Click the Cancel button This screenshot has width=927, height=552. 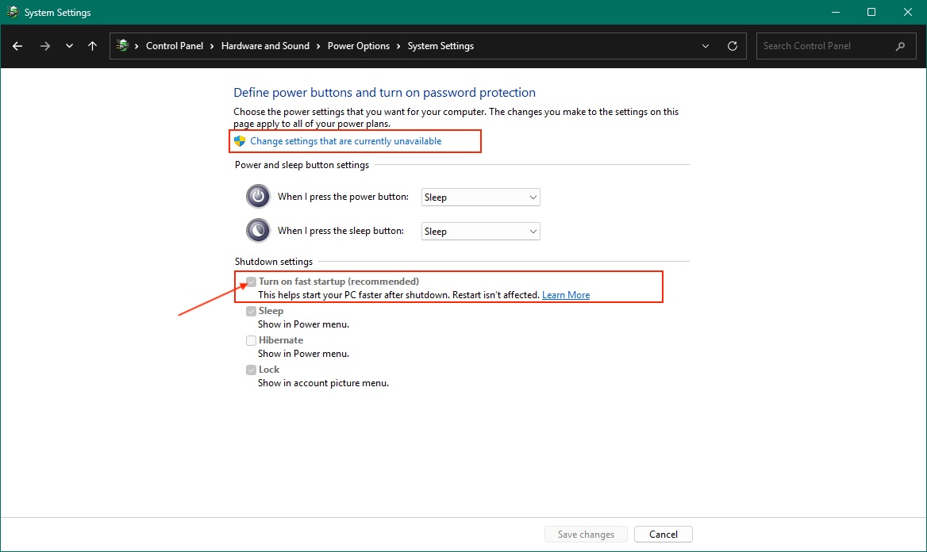pos(664,535)
